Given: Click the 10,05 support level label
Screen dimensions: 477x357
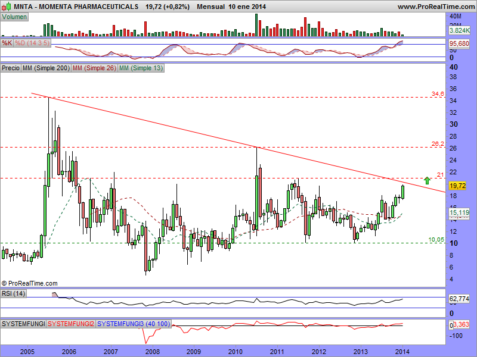Looking at the screenshot, I should [436, 240].
